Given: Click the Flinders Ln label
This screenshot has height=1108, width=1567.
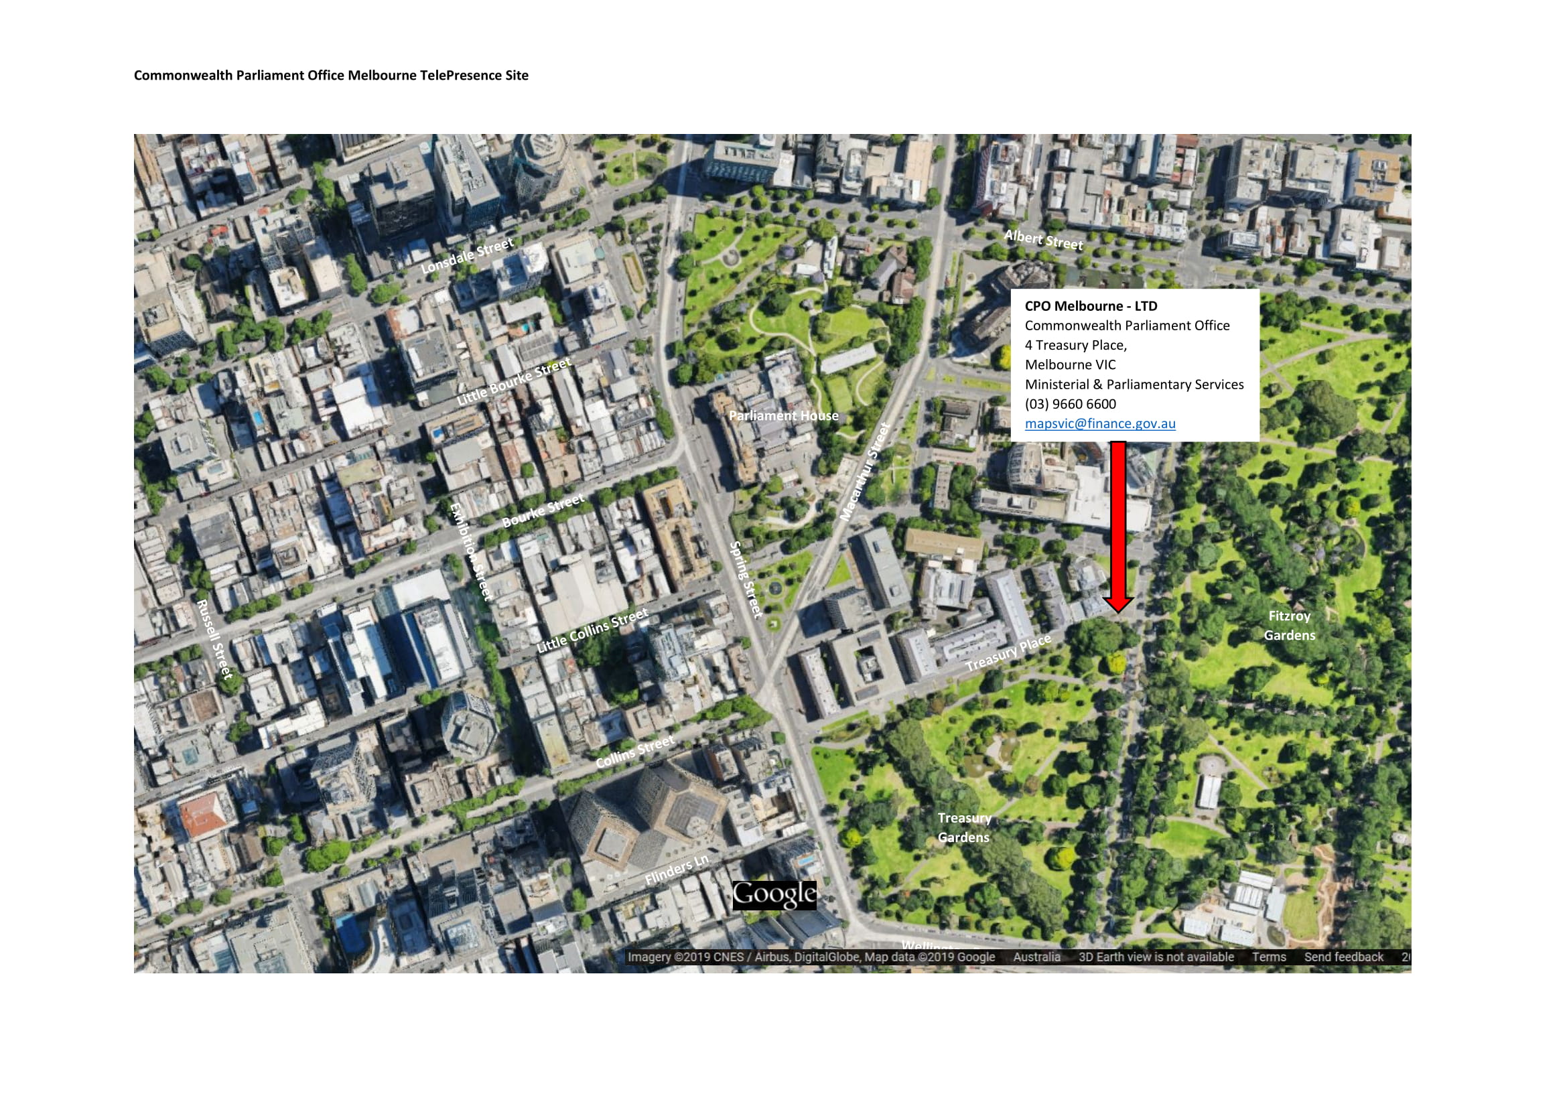Looking at the screenshot, I should point(677,870).
